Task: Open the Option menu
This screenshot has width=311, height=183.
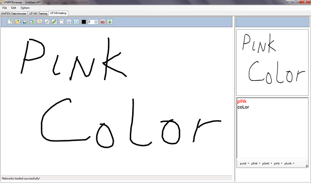Action: 25,8
